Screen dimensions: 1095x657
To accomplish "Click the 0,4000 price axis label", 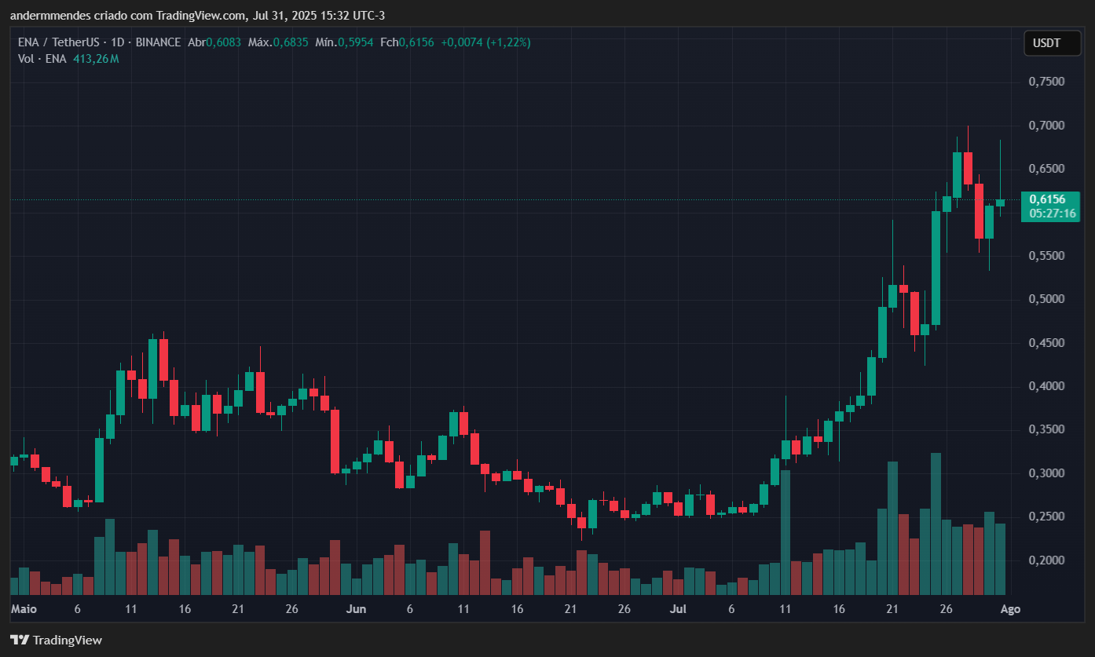I will pyautogui.click(x=1047, y=386).
